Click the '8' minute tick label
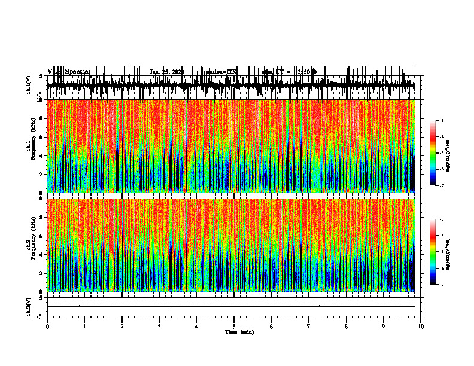474x366 pixels. click(346, 327)
